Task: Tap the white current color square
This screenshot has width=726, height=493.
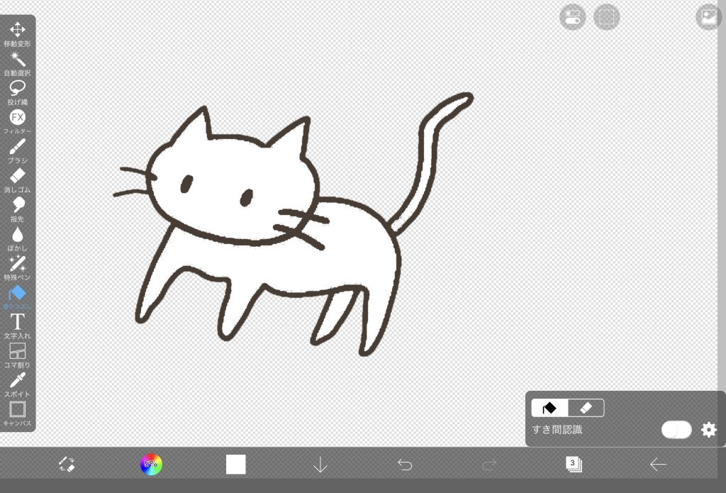Action: 235,465
